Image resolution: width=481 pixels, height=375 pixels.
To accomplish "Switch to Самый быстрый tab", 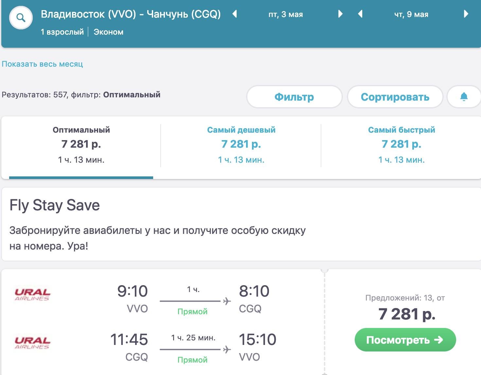I will [401, 144].
